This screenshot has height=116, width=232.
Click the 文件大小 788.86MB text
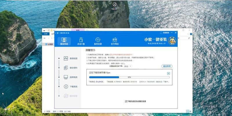click(x=147, y=82)
